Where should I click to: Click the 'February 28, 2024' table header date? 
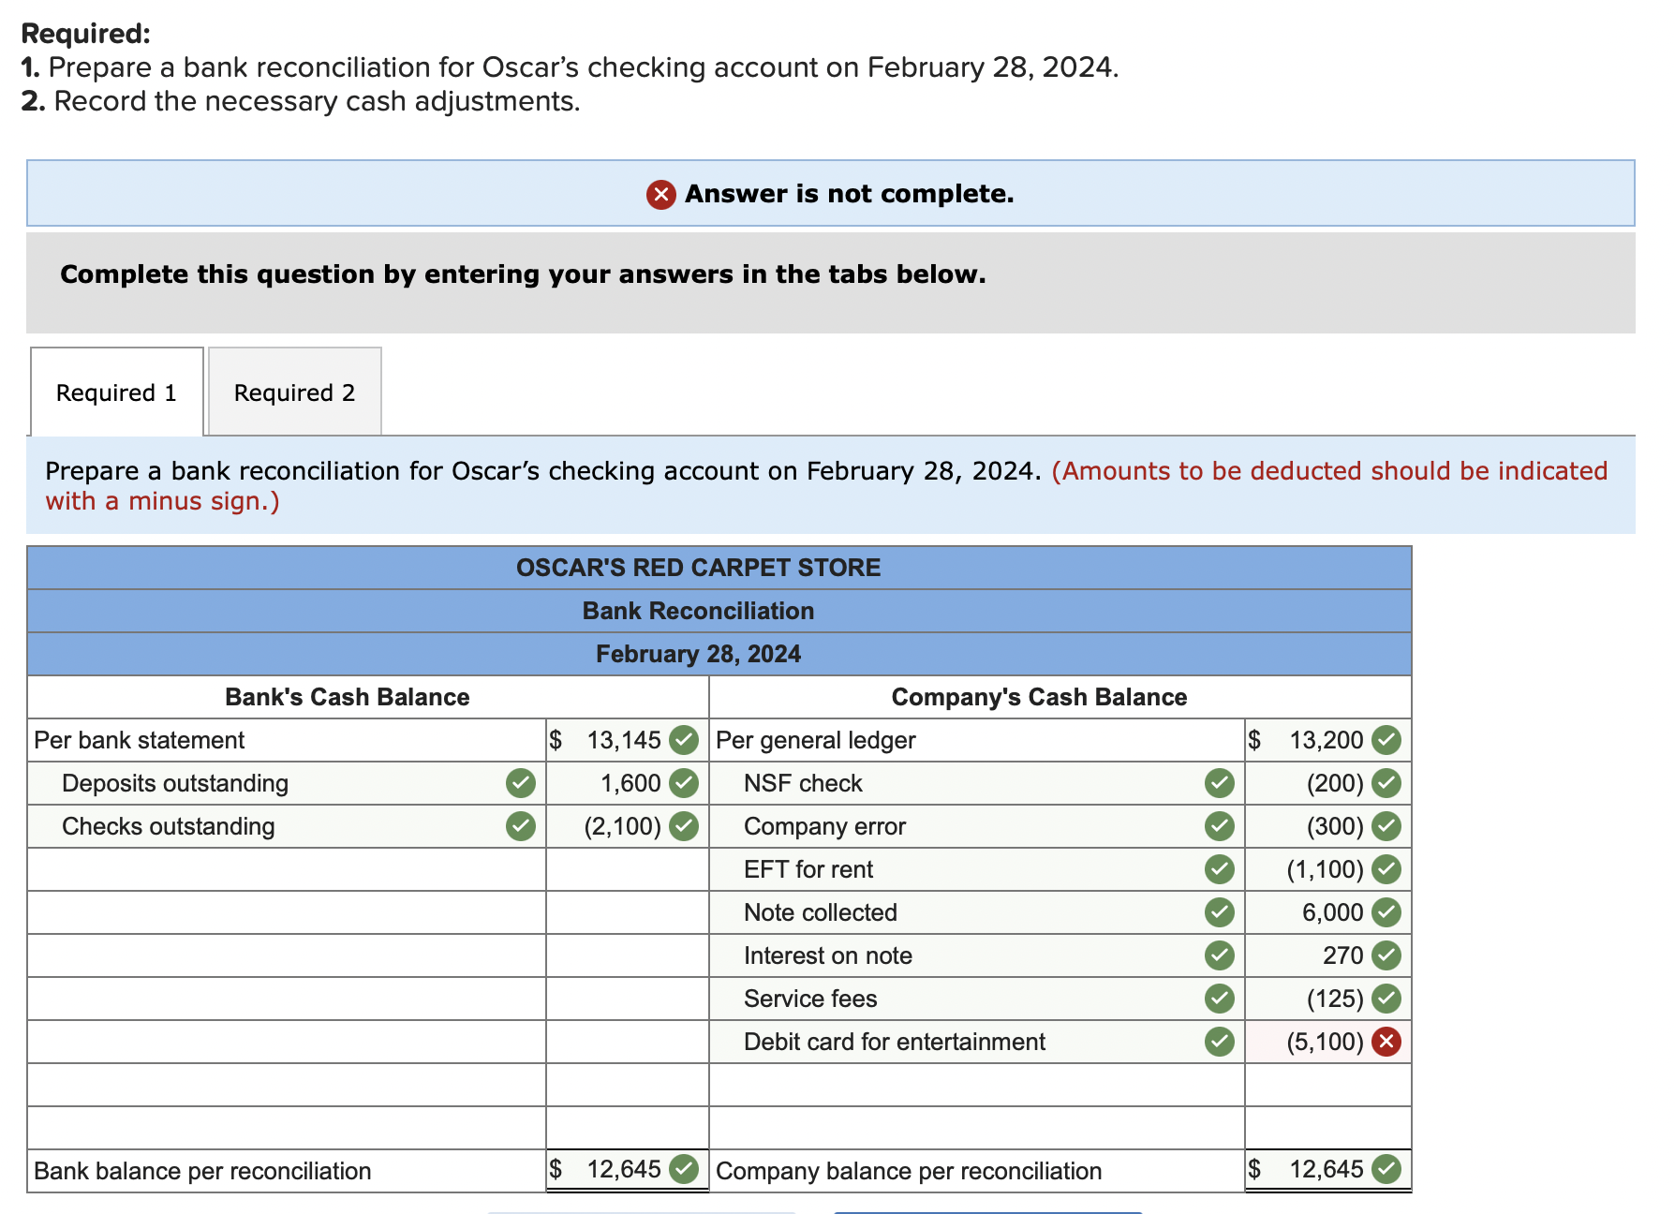[x=699, y=654]
